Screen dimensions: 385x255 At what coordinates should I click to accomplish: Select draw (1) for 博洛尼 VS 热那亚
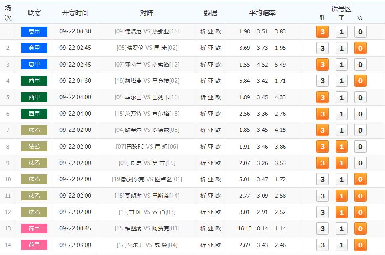pyautogui.click(x=341, y=31)
